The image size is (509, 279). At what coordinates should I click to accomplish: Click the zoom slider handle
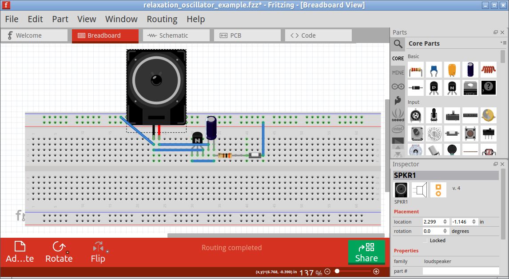[337, 271]
